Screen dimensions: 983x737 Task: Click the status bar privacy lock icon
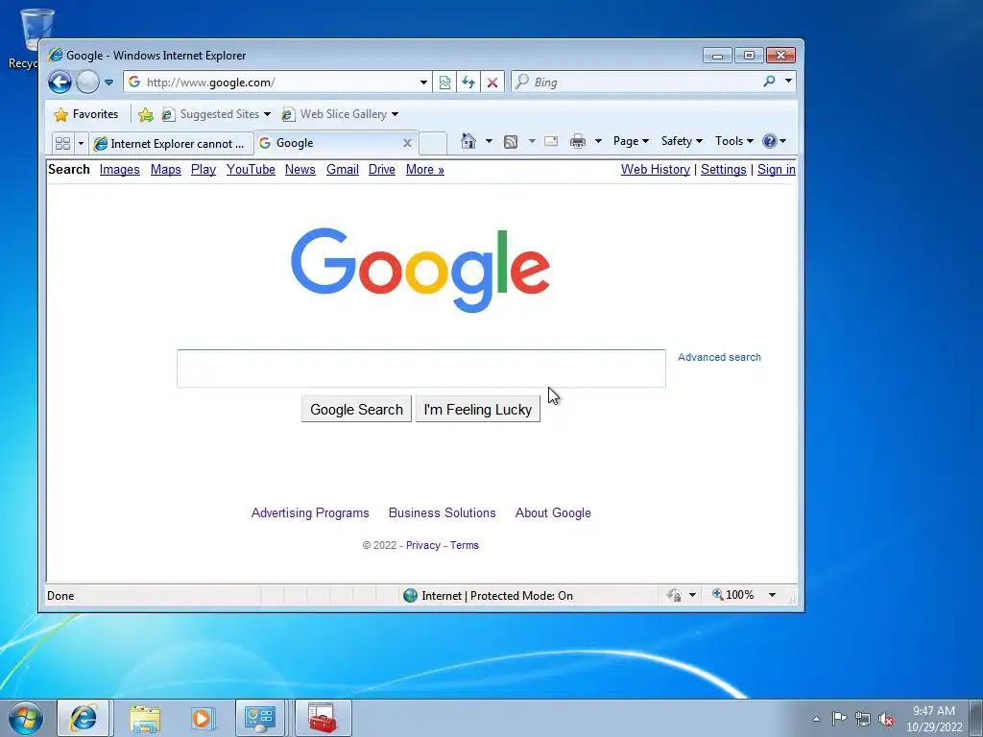(674, 595)
